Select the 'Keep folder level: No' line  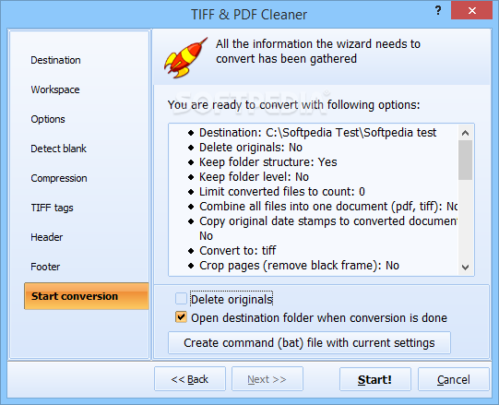[x=254, y=177]
